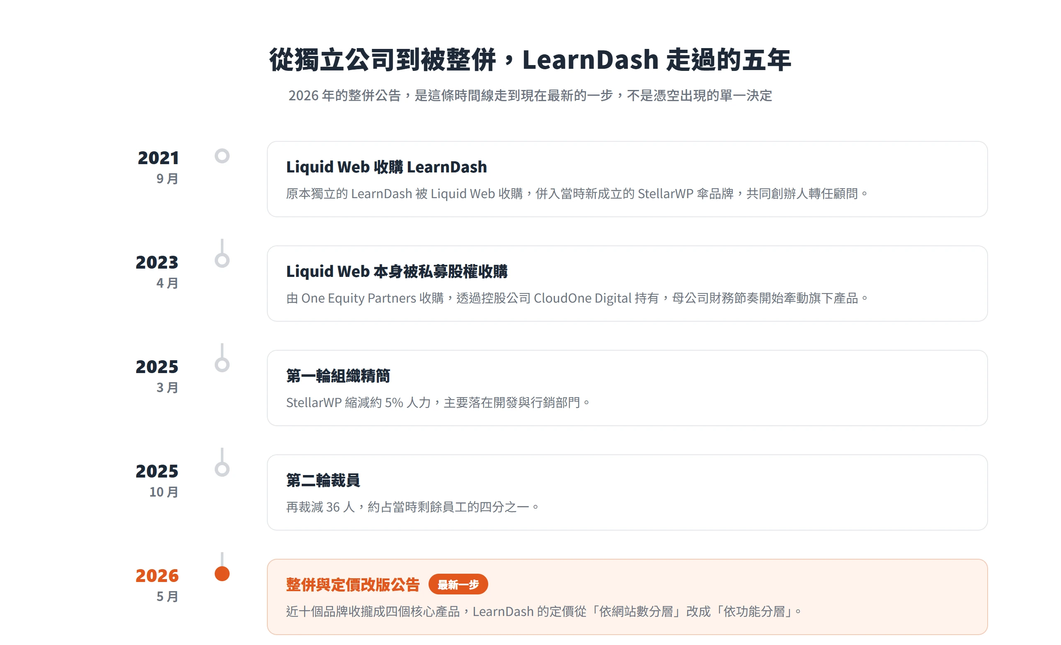
Task: Click the orange year label 2026
Action: pyautogui.click(x=157, y=576)
